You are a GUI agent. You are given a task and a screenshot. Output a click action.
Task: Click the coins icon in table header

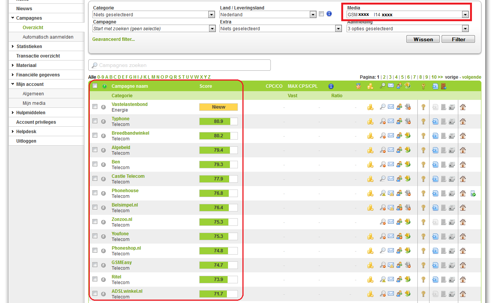(370, 86)
